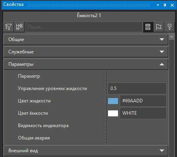The height and width of the screenshot is (157, 177).
Task: Click the flag icon in properties toolbar
Action: click(x=159, y=27)
